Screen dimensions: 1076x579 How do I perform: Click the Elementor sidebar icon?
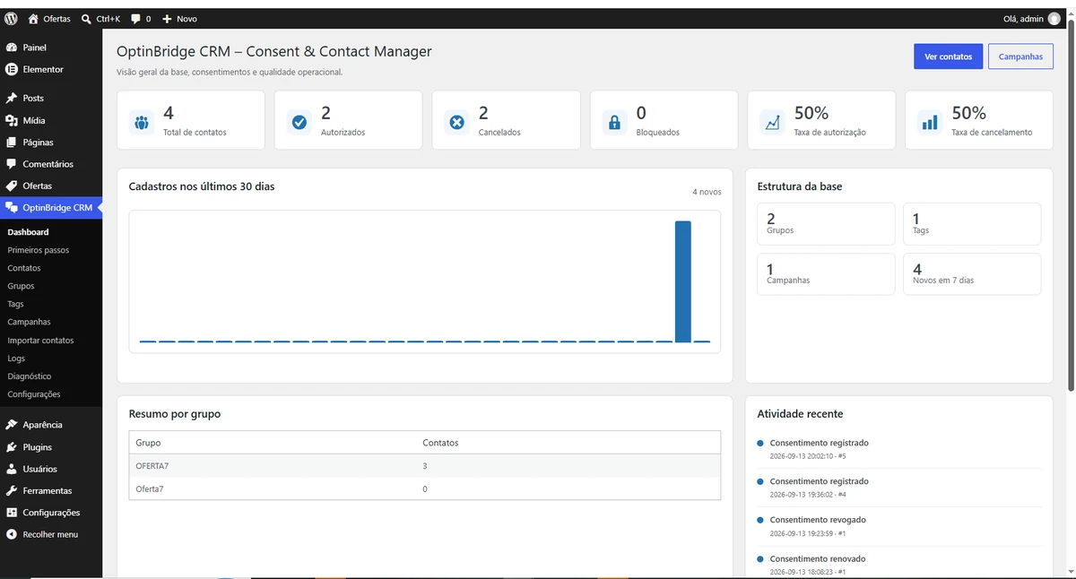[12, 69]
